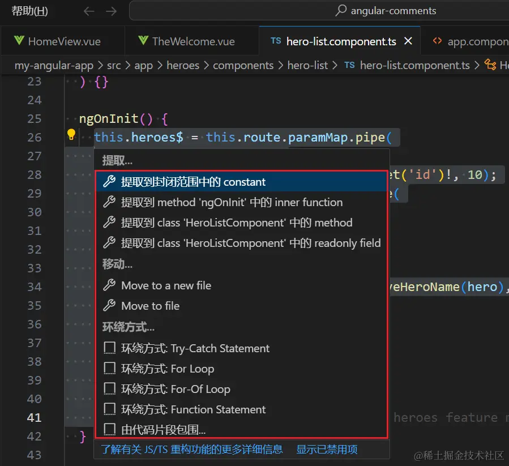Open link about JS/TS refactoring details
The width and height of the screenshot is (509, 466).
point(192,450)
